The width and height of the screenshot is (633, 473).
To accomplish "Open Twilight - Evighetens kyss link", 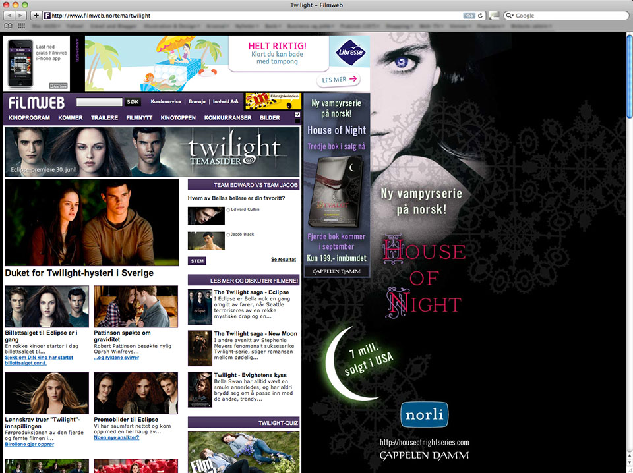I will (251, 375).
